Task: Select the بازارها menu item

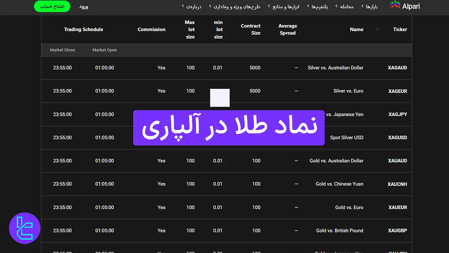Action: 370,6
